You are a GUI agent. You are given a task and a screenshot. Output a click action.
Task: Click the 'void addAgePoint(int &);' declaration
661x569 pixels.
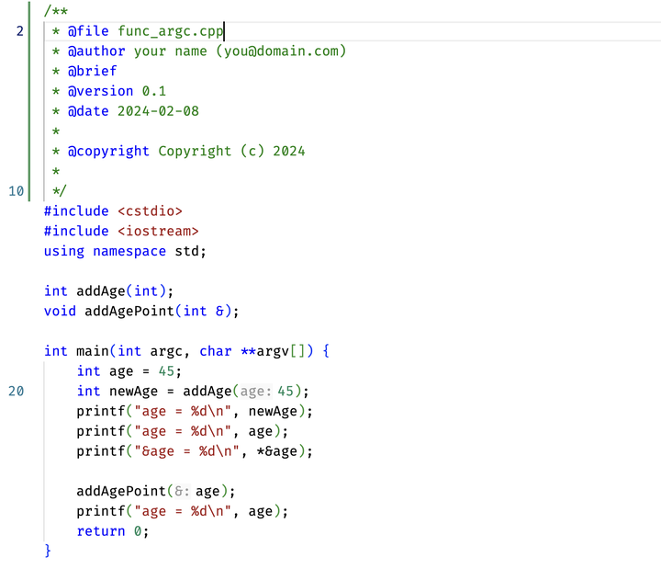tap(141, 312)
